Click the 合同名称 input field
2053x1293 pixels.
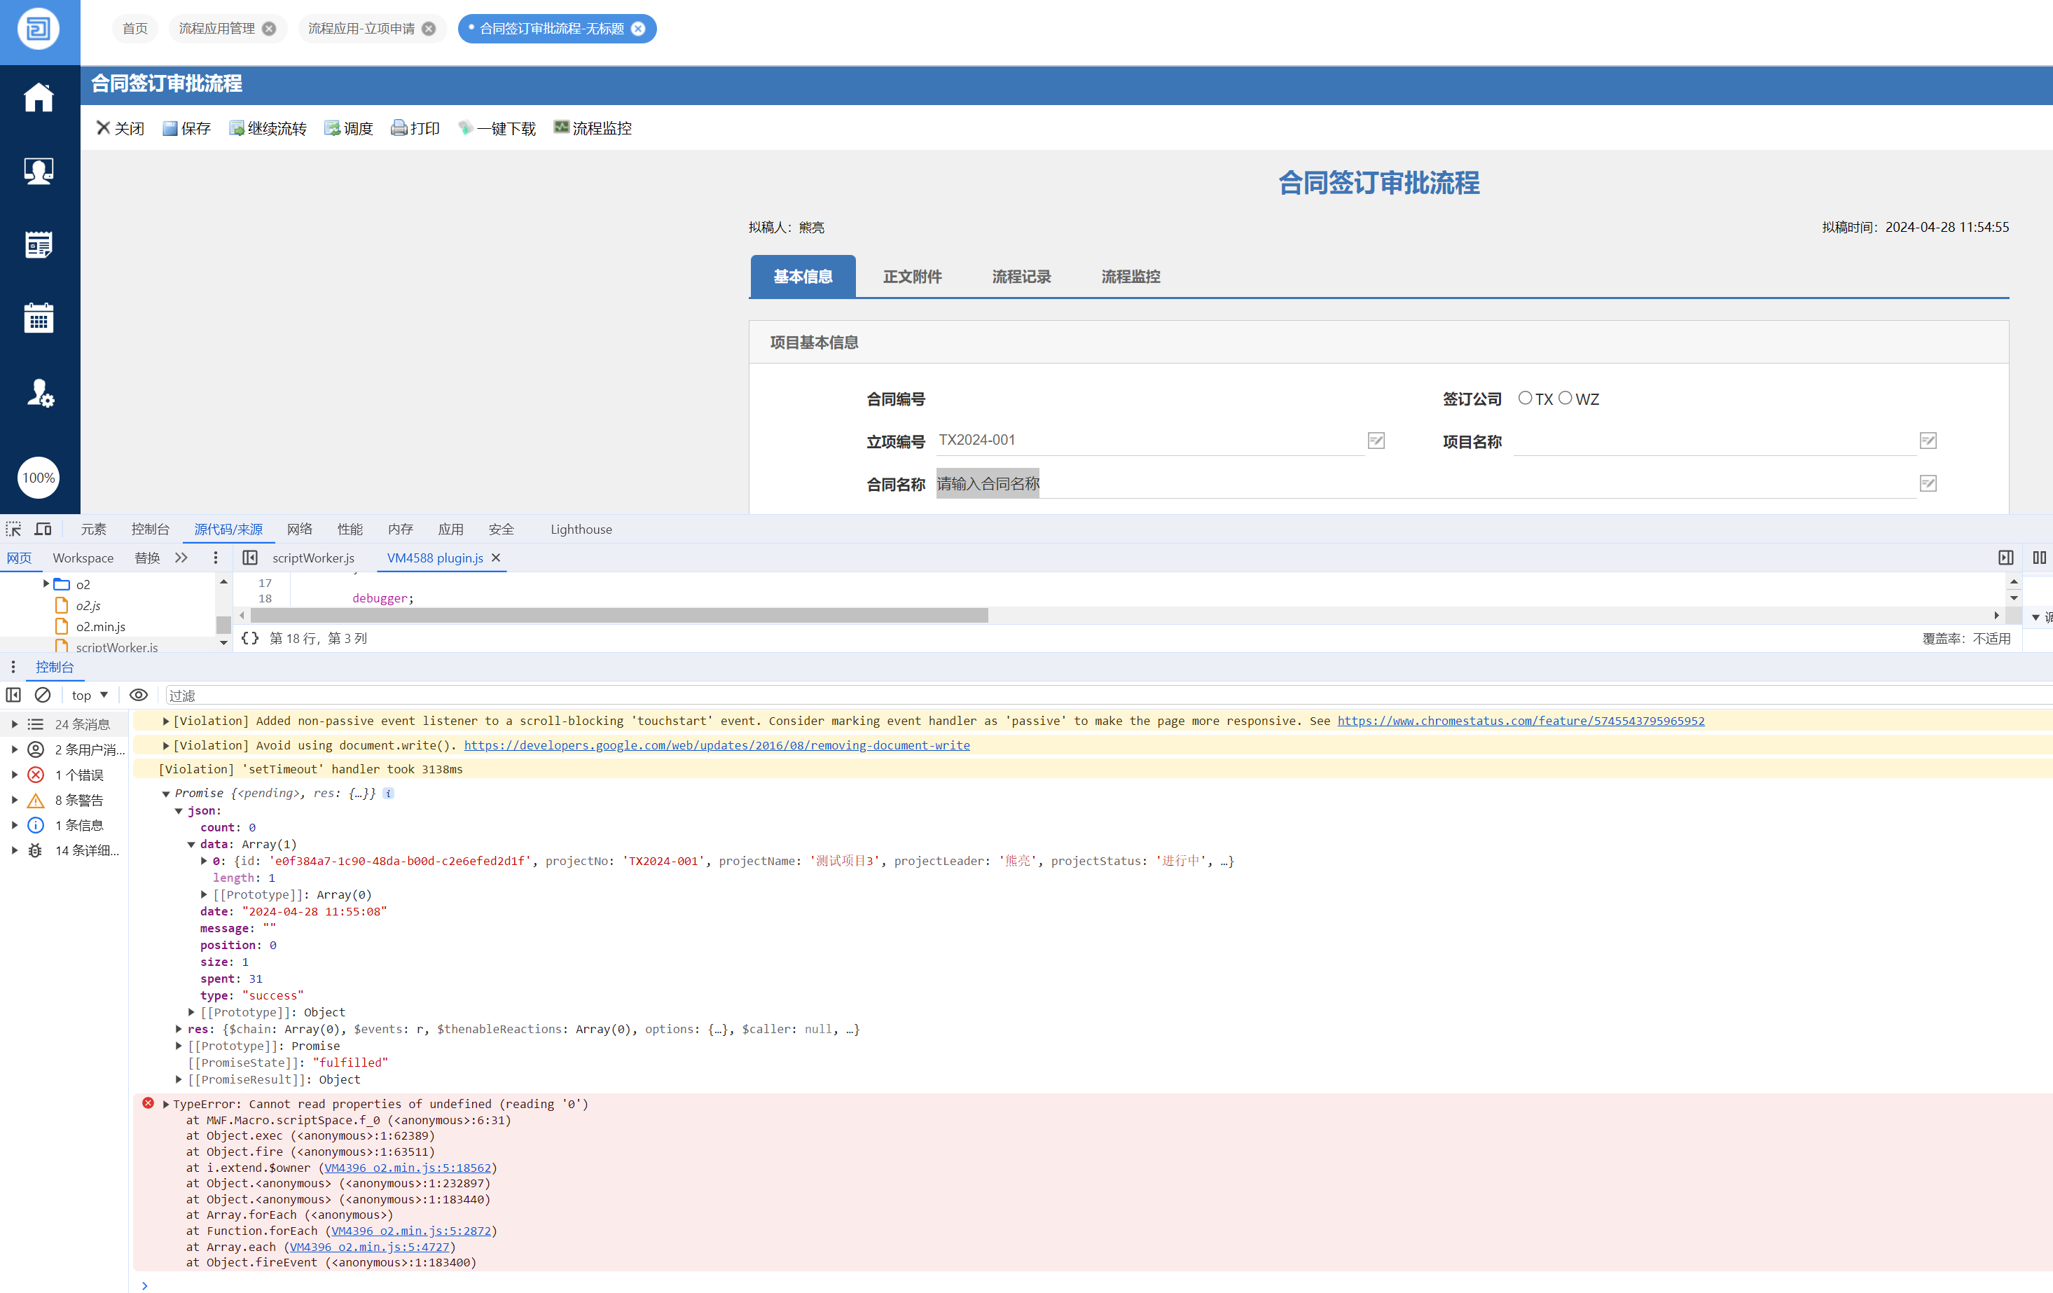pyautogui.click(x=1424, y=484)
